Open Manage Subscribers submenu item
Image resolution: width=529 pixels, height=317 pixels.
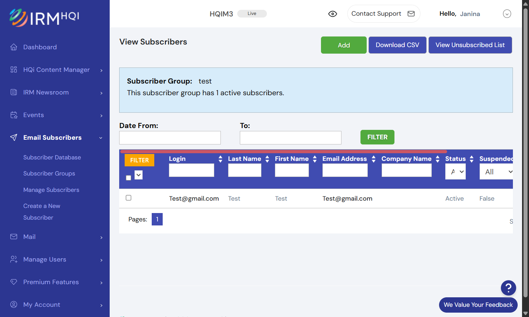tap(51, 190)
